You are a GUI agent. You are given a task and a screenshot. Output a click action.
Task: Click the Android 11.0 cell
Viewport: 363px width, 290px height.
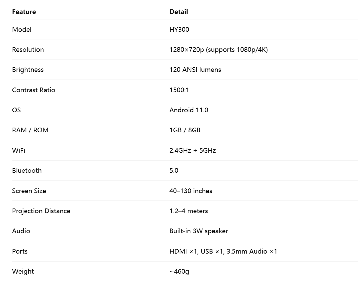189,110
